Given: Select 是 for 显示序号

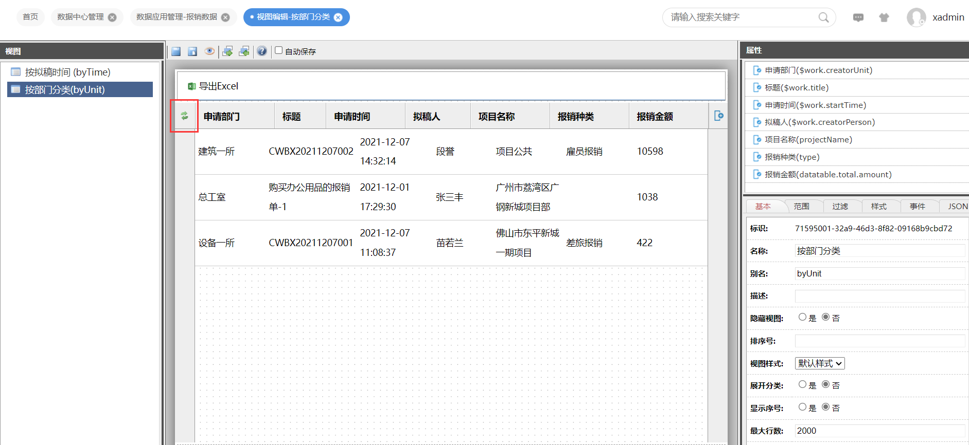Looking at the screenshot, I should (x=802, y=407).
